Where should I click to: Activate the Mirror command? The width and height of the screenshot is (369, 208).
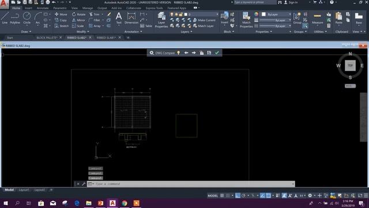78,20
